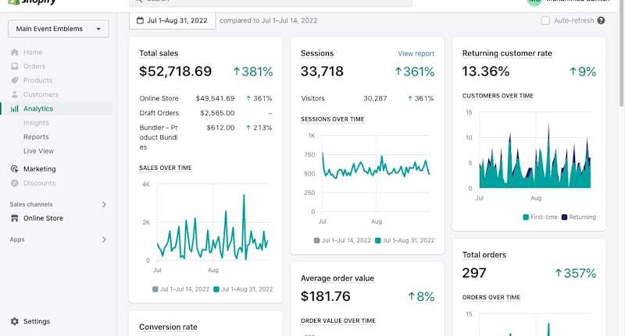Click the Total sales card title
This screenshot has width=625, height=336.
[x=159, y=53]
